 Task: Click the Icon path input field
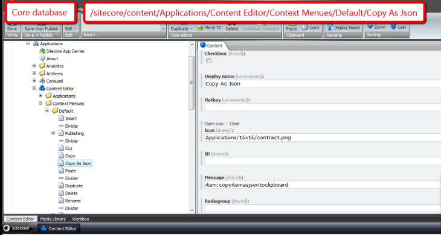pyautogui.click(x=323, y=137)
